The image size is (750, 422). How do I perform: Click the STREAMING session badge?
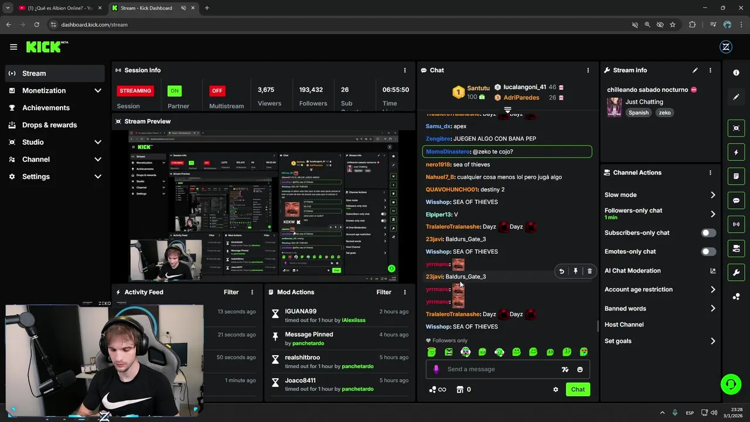(x=135, y=91)
